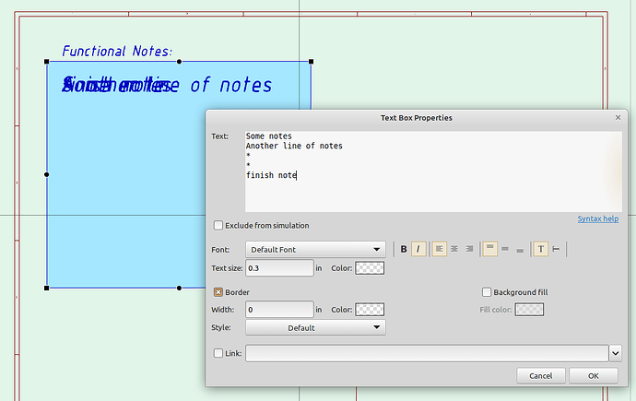Image resolution: width=636 pixels, height=401 pixels.
Task: Open the Syntax help link
Action: point(597,218)
